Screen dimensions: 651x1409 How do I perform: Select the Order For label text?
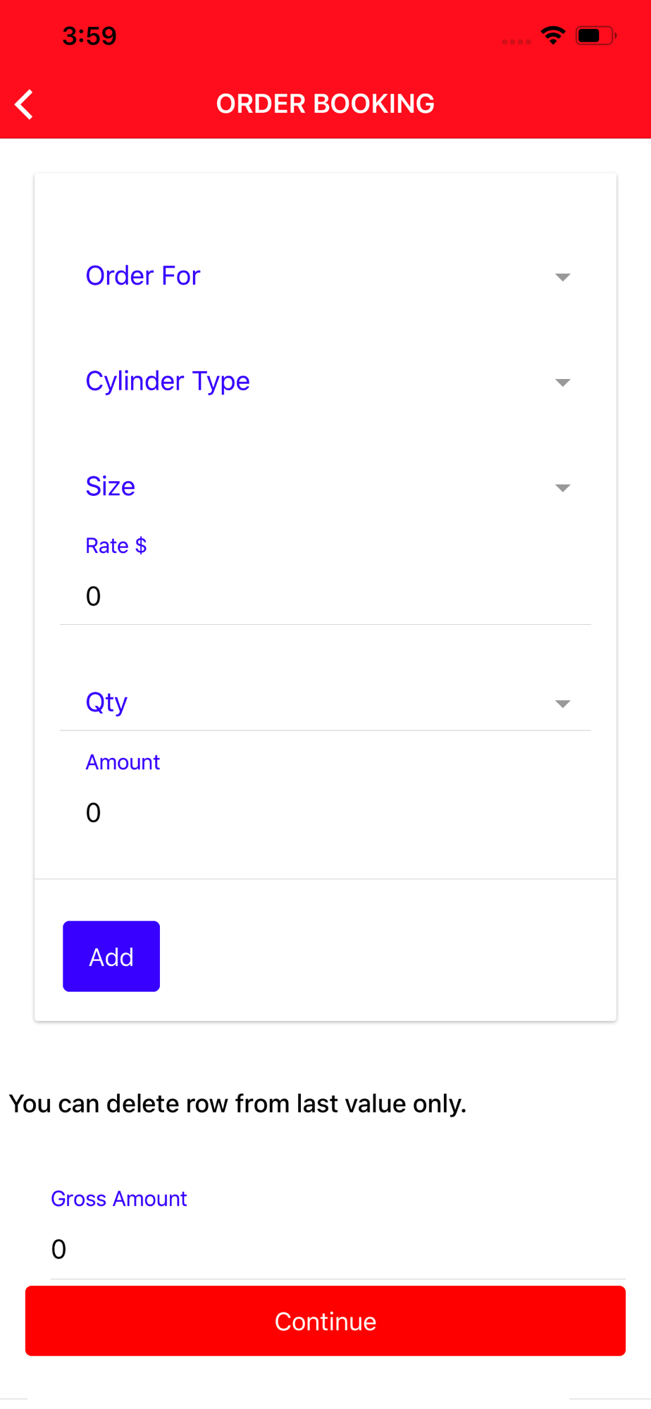pyautogui.click(x=143, y=275)
